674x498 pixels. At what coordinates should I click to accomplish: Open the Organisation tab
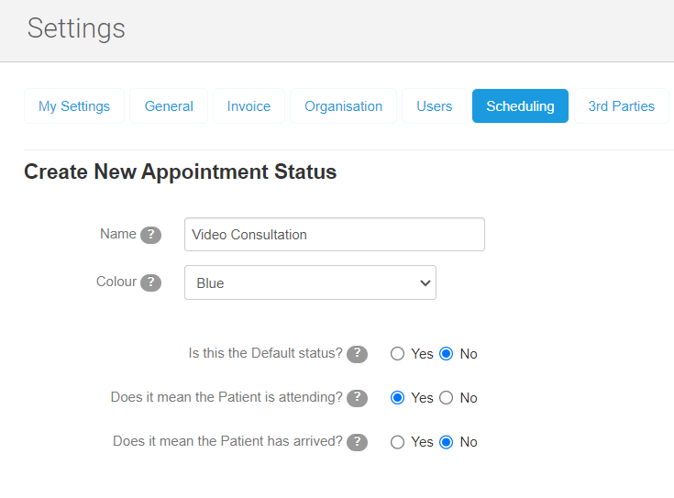(x=343, y=106)
